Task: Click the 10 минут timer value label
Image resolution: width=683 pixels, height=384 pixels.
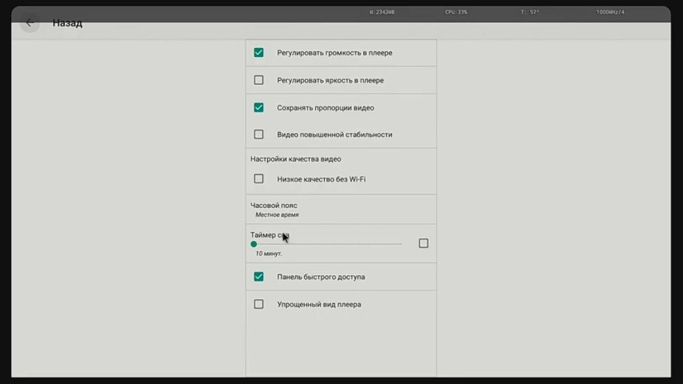Action: click(269, 254)
